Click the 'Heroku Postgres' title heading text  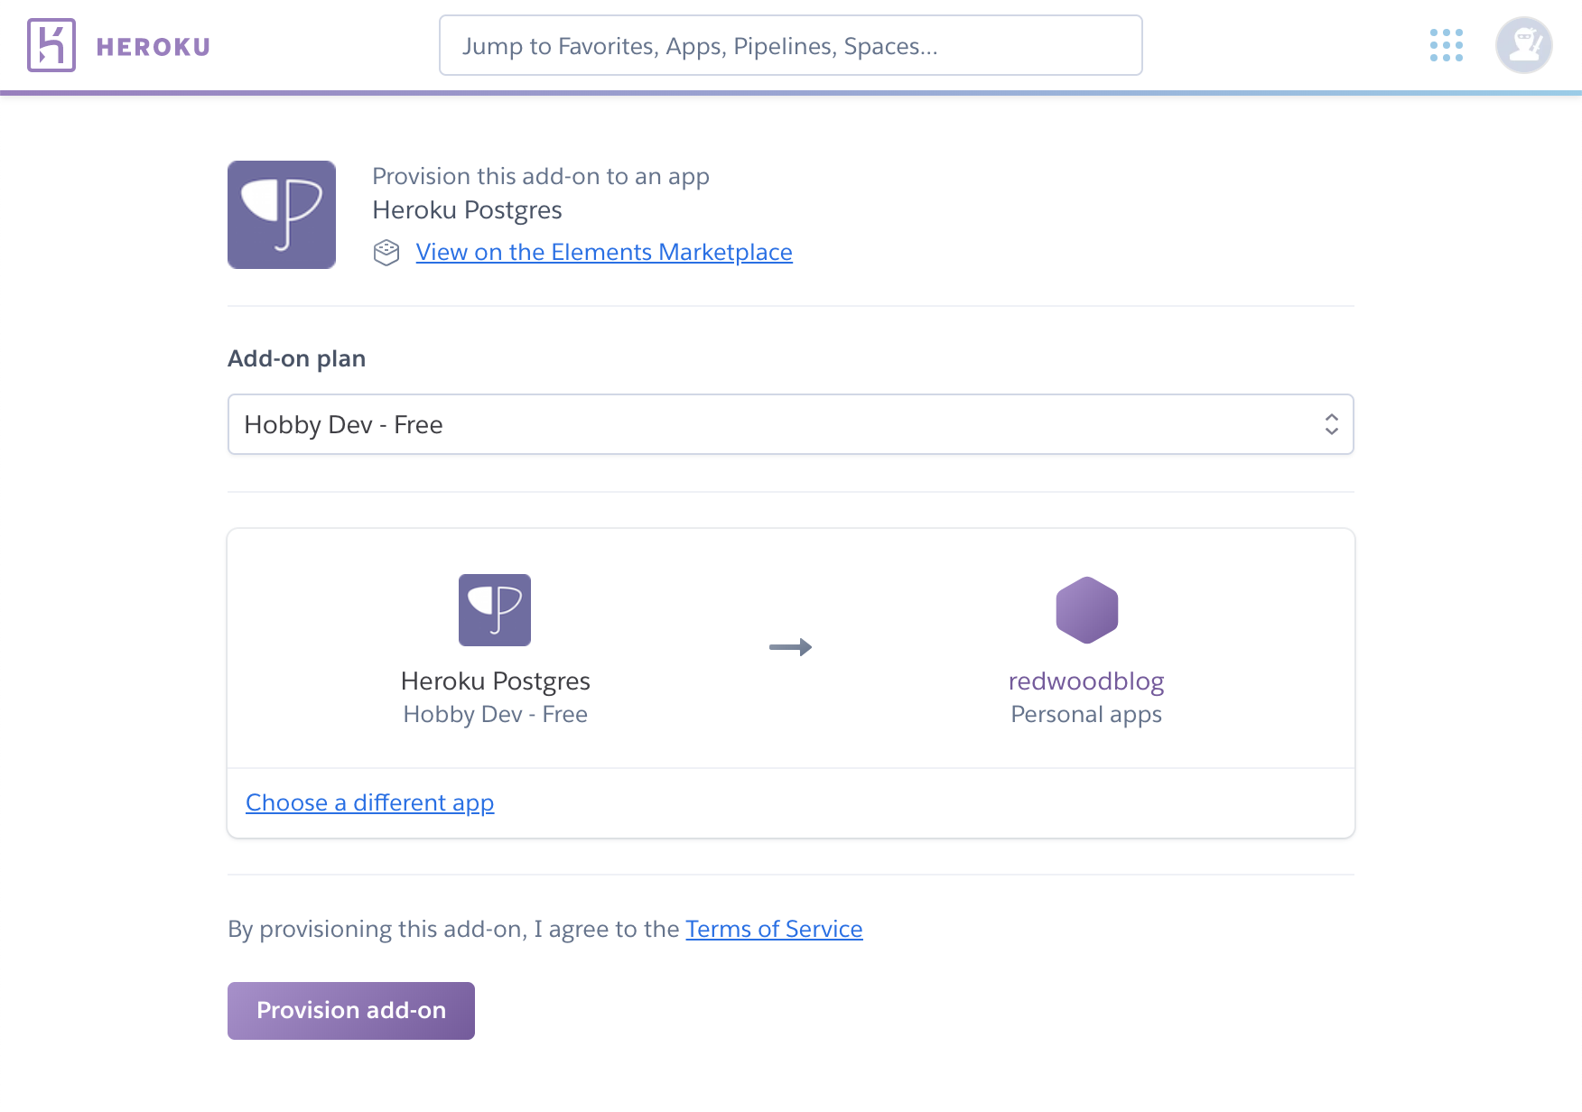click(x=468, y=210)
